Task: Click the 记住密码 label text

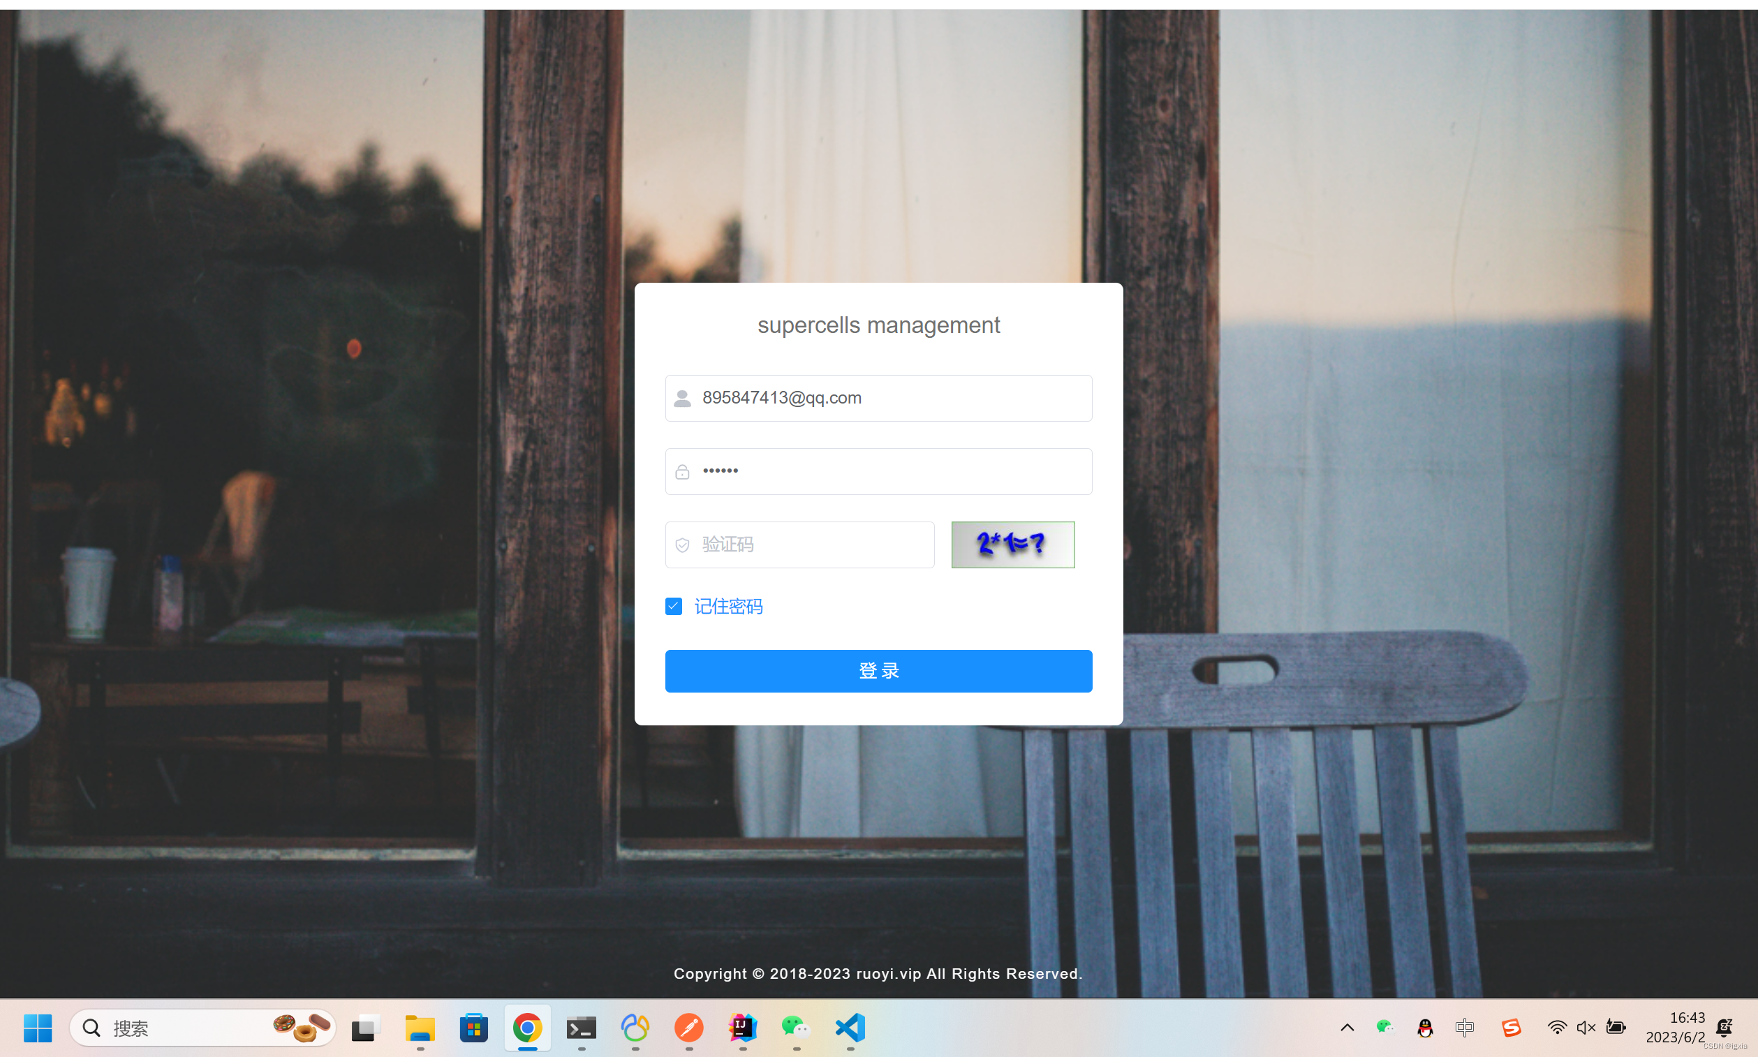Action: (728, 606)
